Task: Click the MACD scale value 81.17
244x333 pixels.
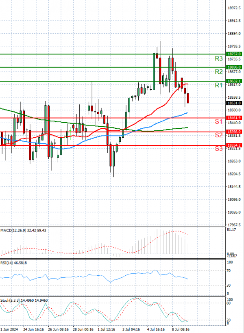Action: pos(231,230)
